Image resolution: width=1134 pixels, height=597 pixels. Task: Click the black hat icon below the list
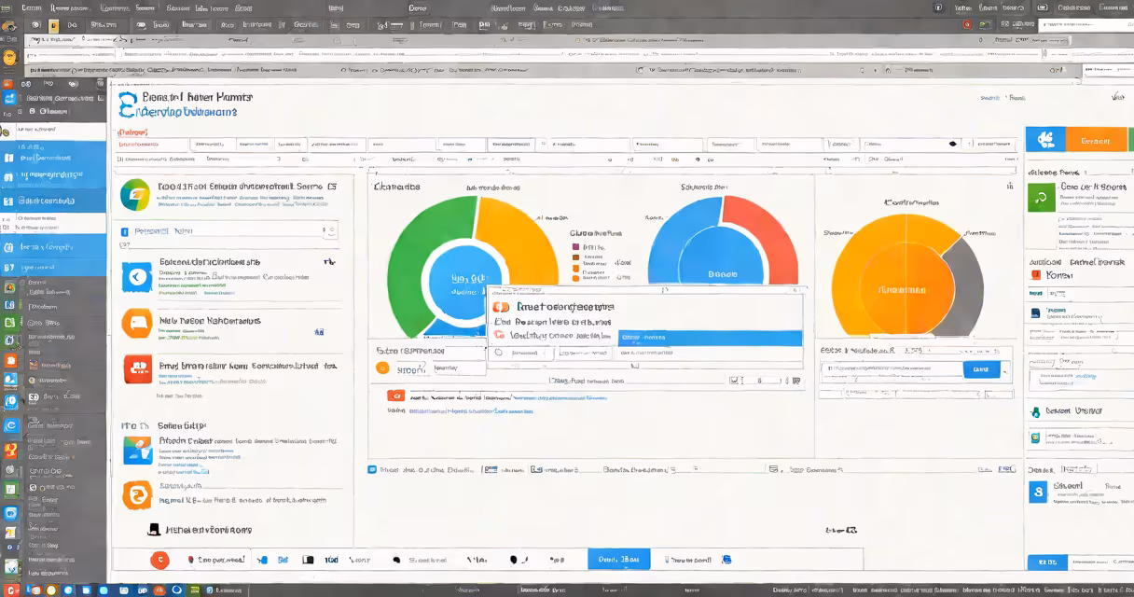tap(155, 530)
